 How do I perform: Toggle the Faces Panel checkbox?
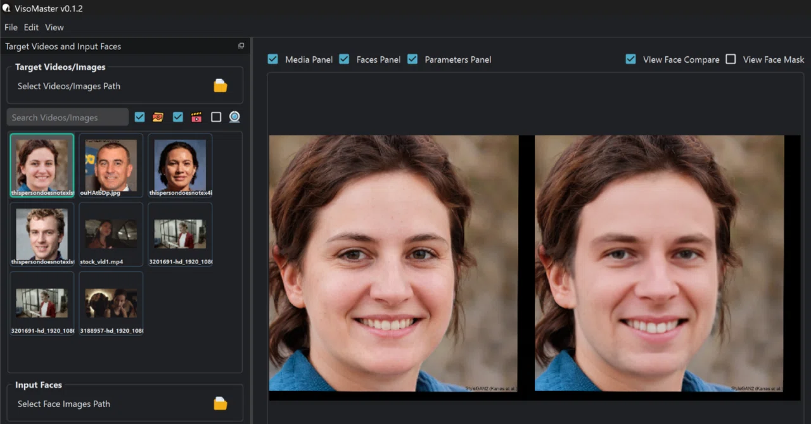point(344,59)
